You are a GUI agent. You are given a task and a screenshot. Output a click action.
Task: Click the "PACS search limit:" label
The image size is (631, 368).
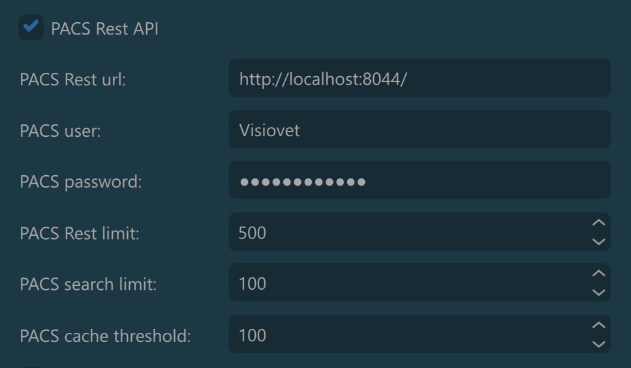88,284
